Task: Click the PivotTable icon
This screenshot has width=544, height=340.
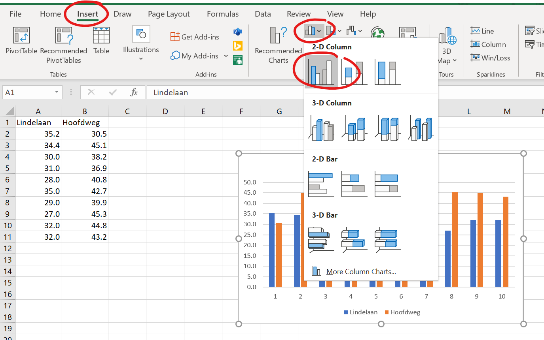Action: click(21, 41)
